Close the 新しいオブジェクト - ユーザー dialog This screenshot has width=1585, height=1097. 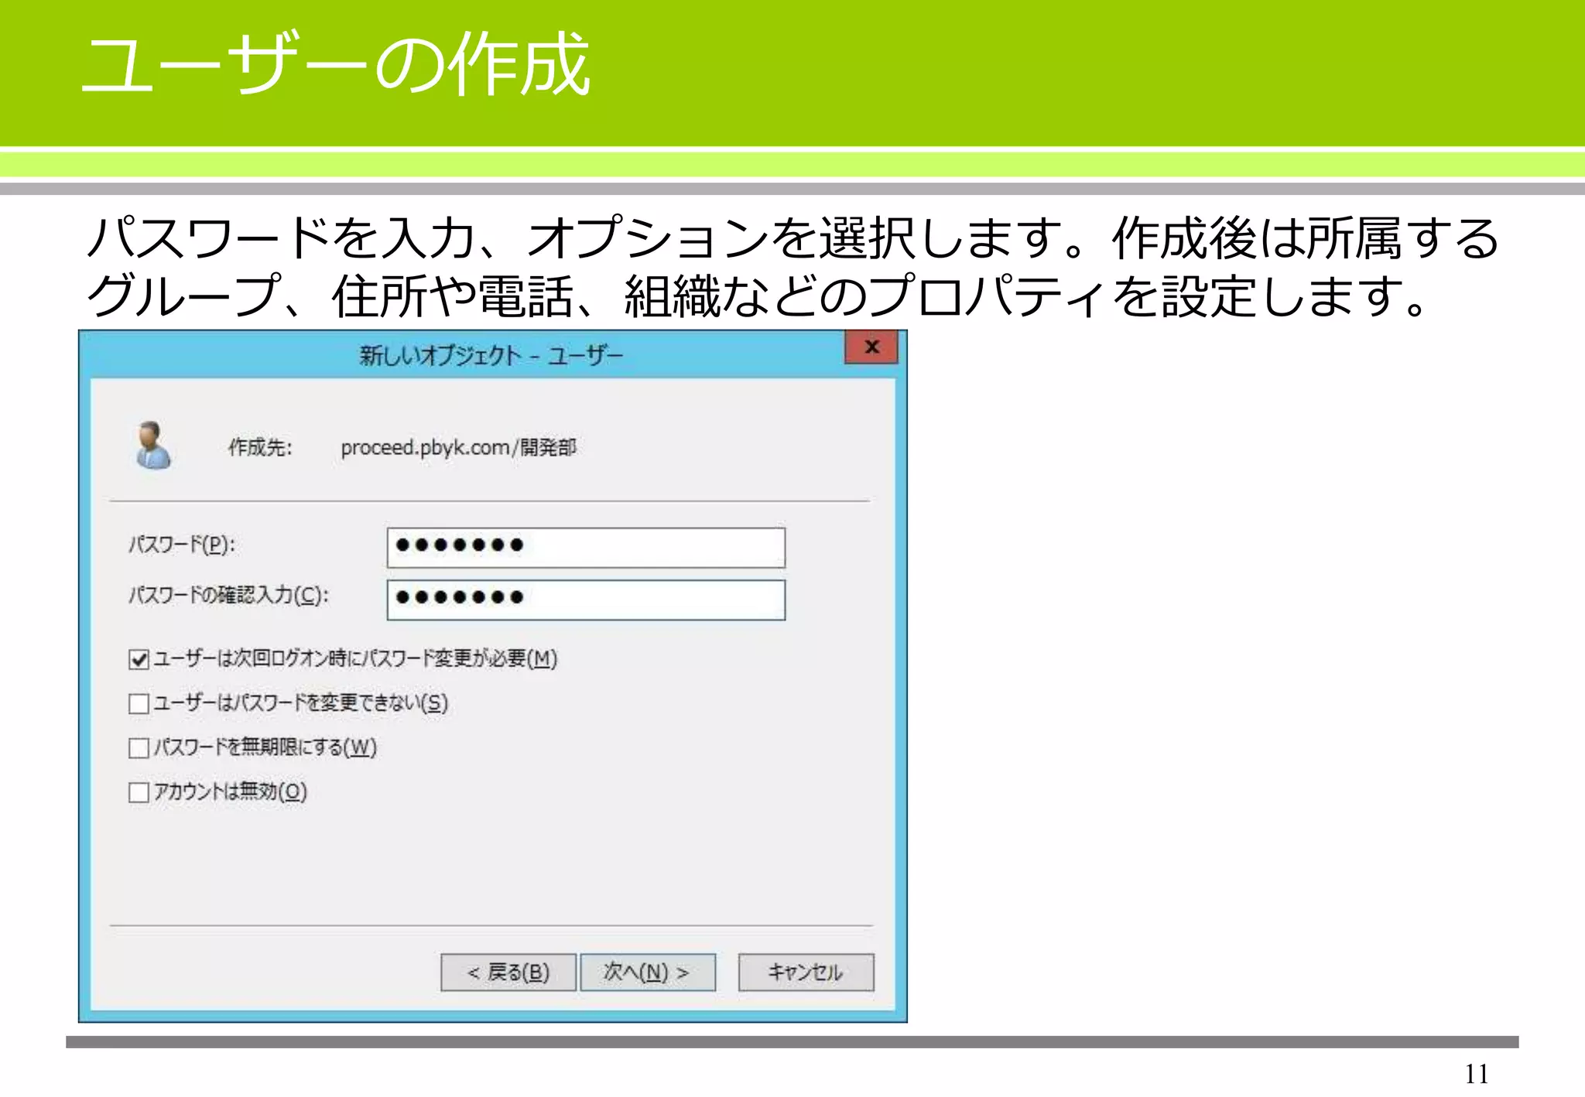pos(871,347)
